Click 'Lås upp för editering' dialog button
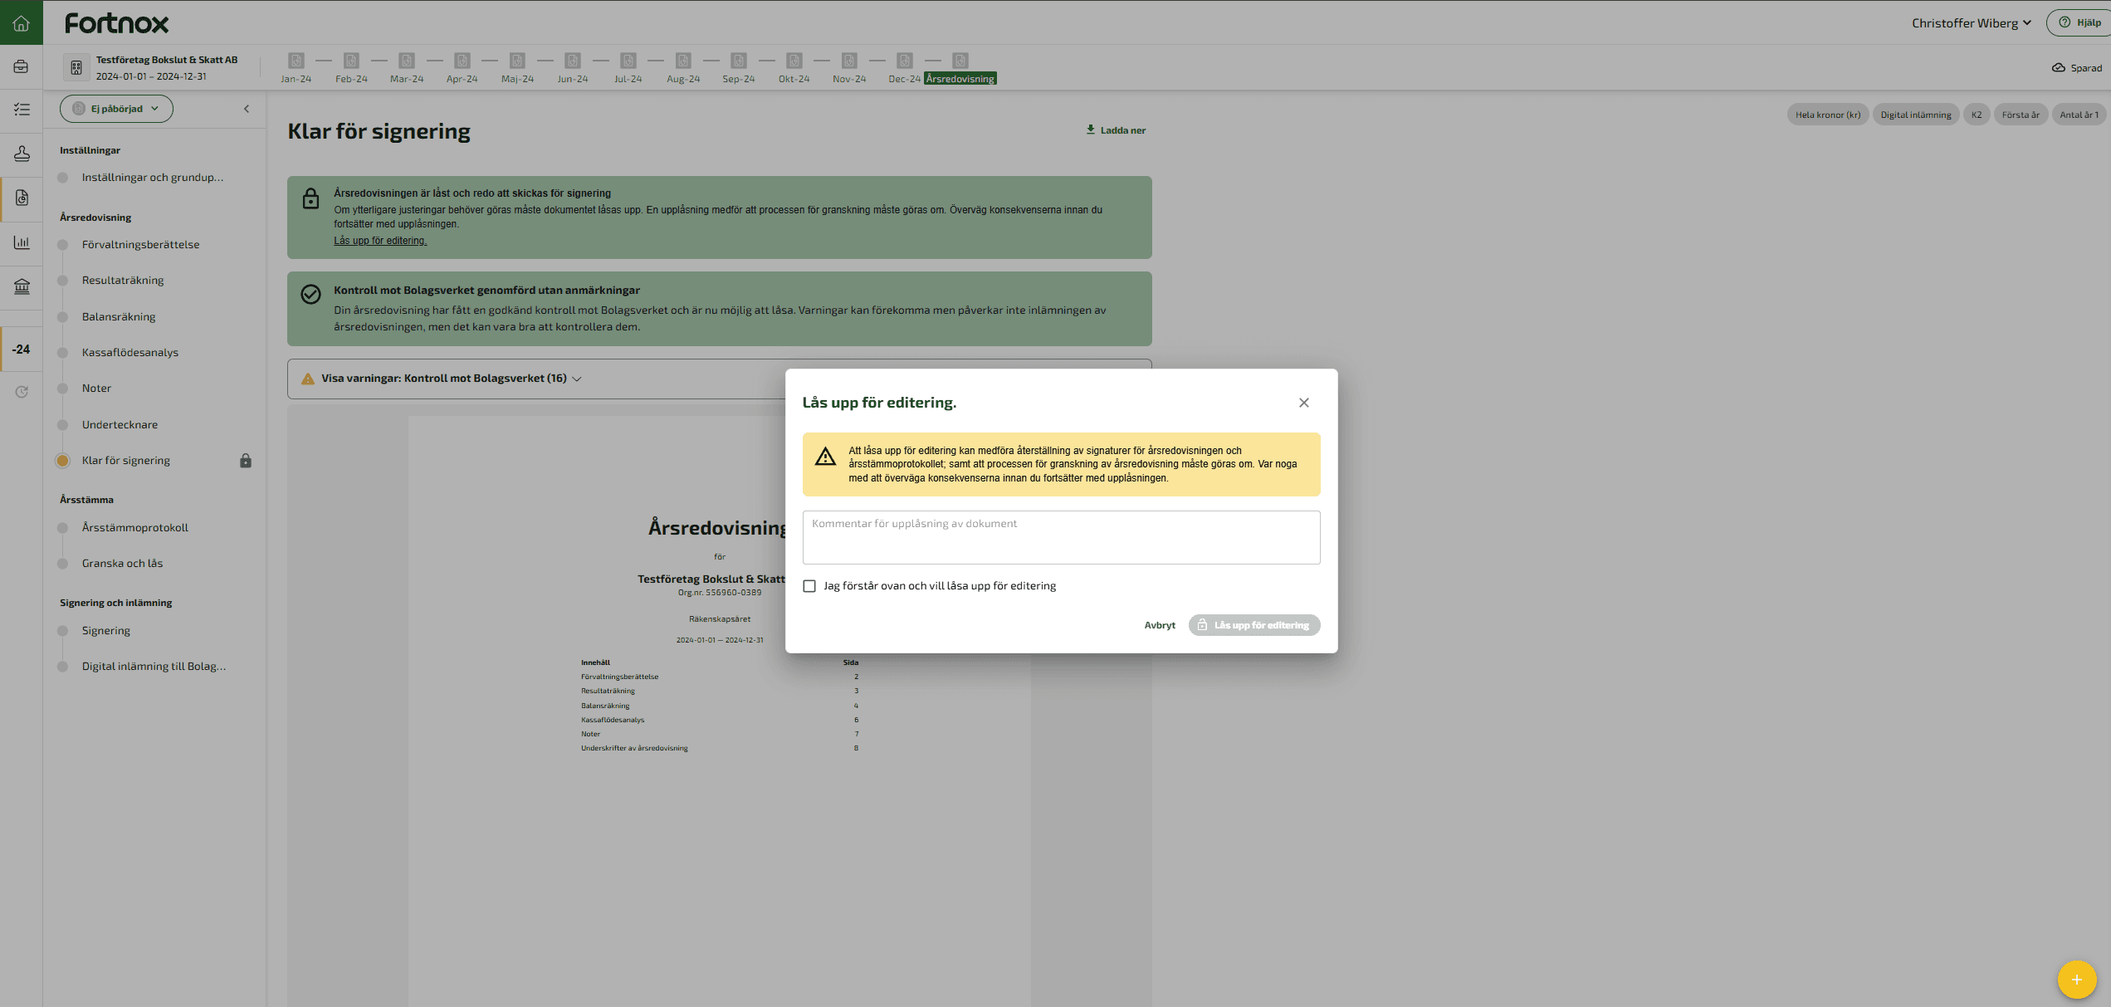 click(x=1254, y=625)
